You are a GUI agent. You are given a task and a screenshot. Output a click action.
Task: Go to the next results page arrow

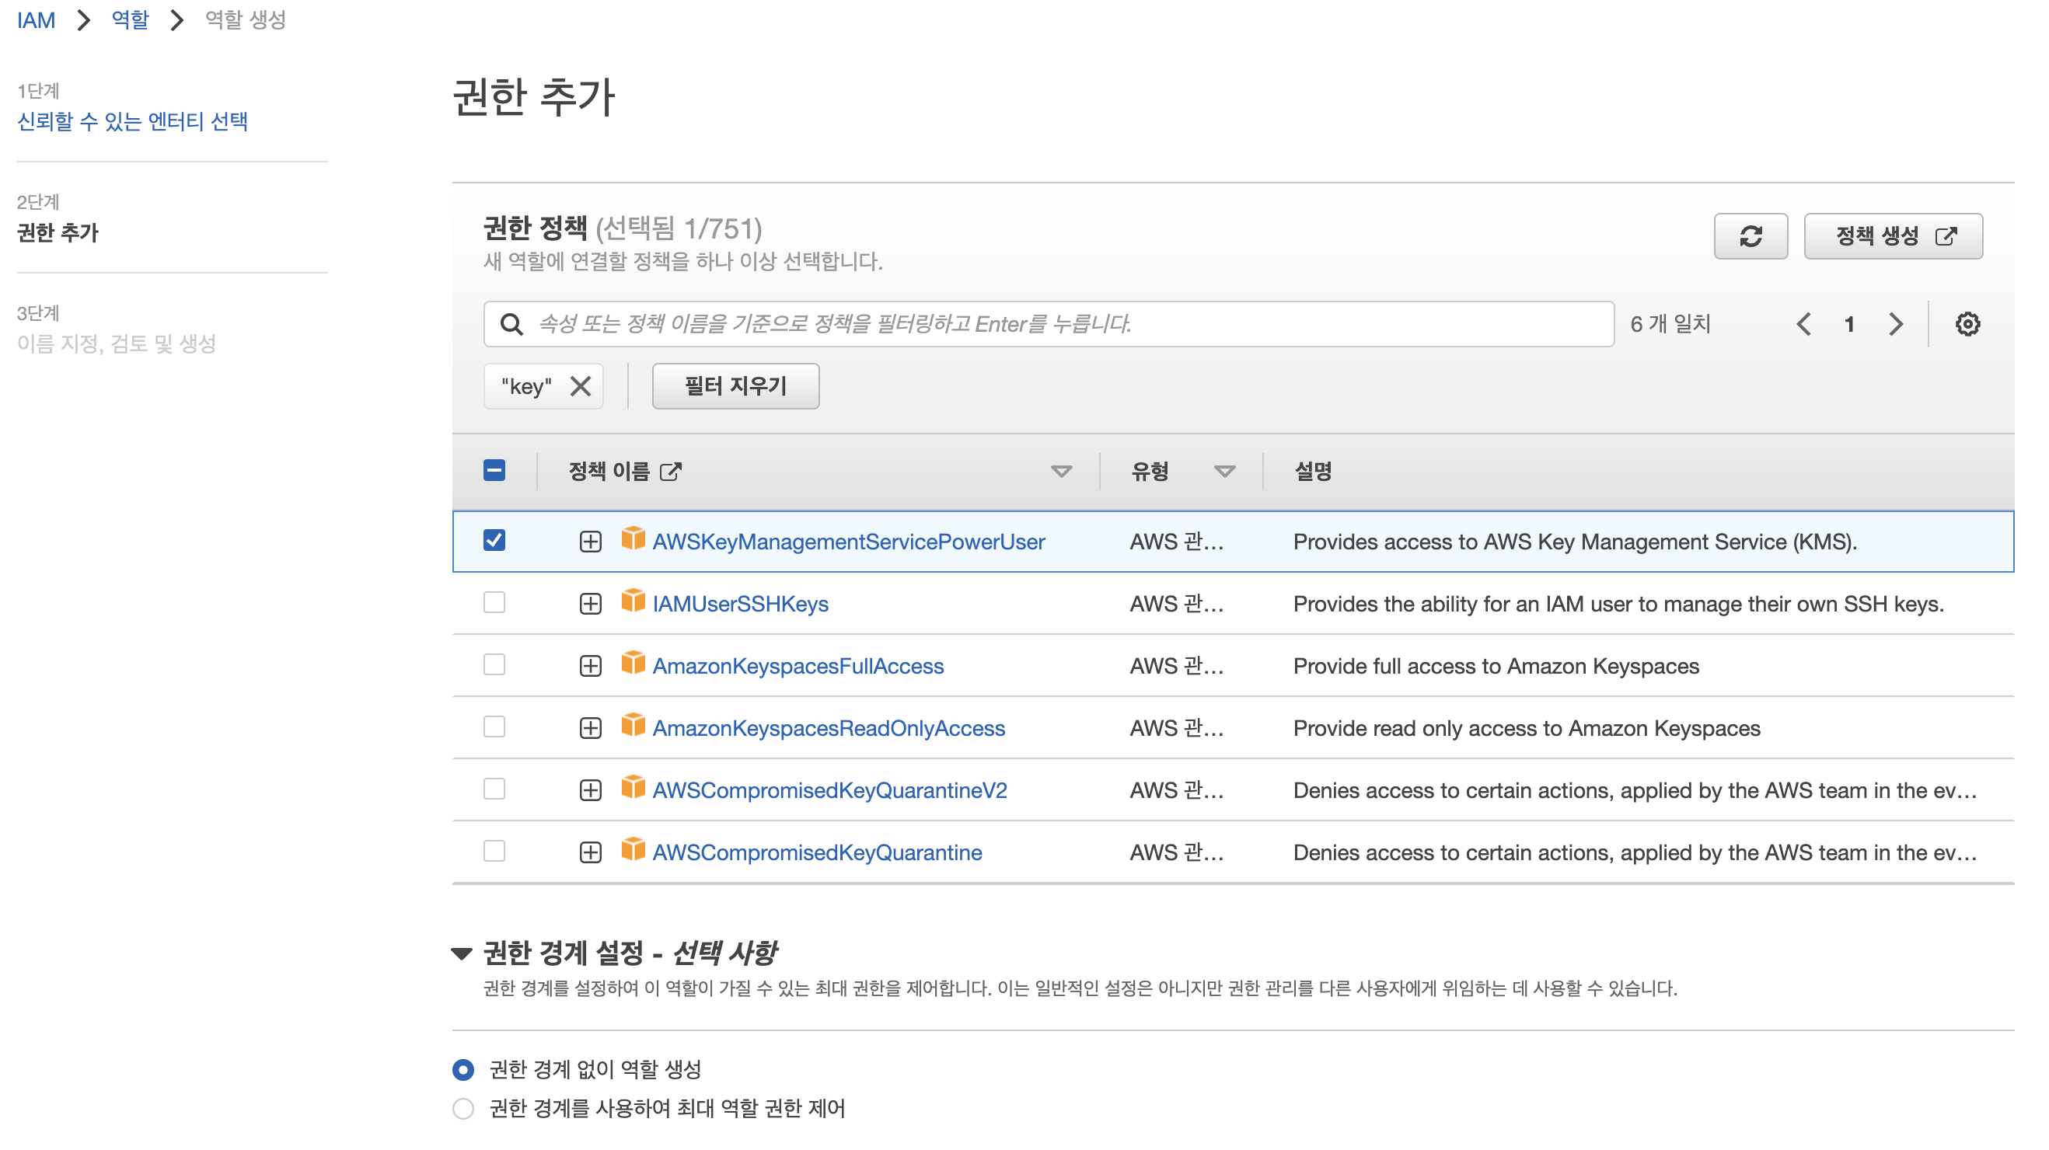pyautogui.click(x=1896, y=324)
